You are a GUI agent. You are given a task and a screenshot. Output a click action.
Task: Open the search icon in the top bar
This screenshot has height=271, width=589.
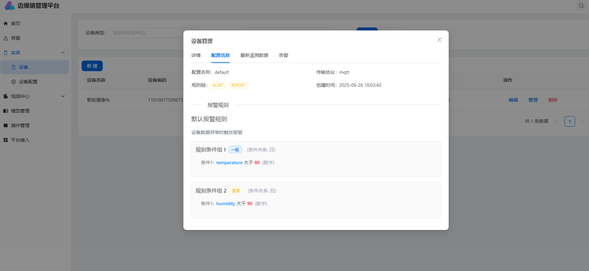point(582,6)
